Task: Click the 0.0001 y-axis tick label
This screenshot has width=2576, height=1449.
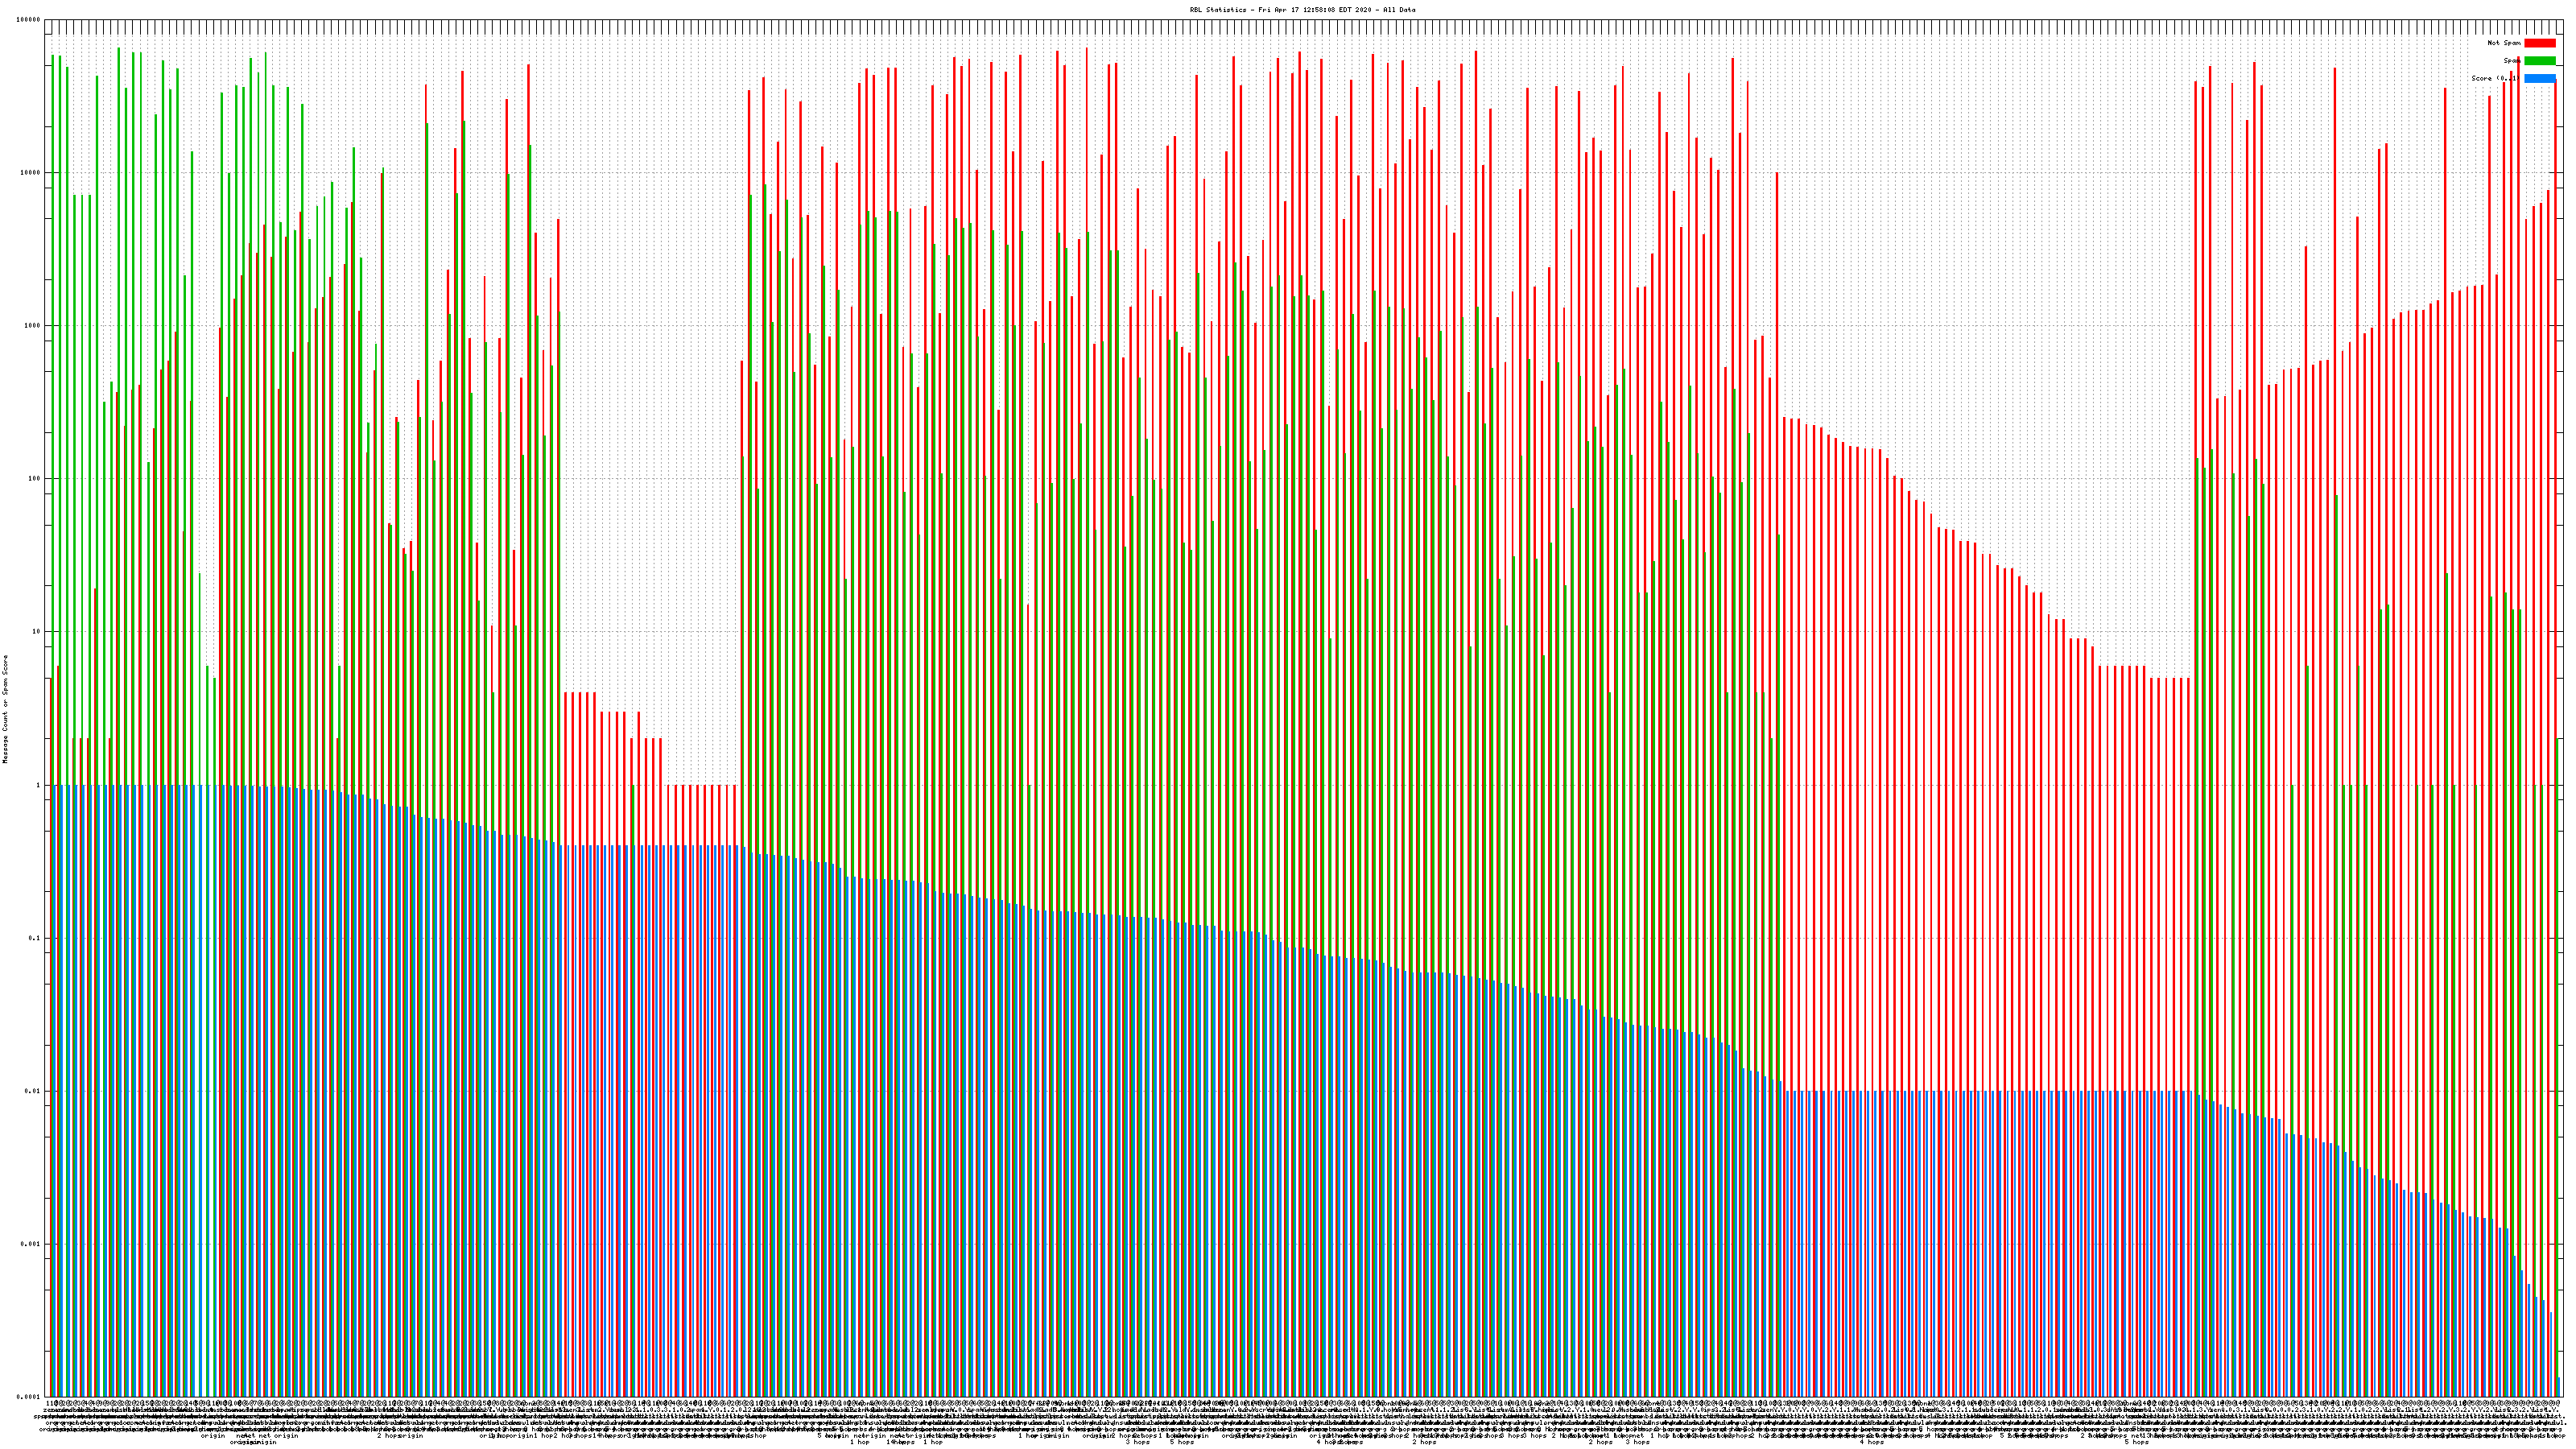Action: (29, 1397)
